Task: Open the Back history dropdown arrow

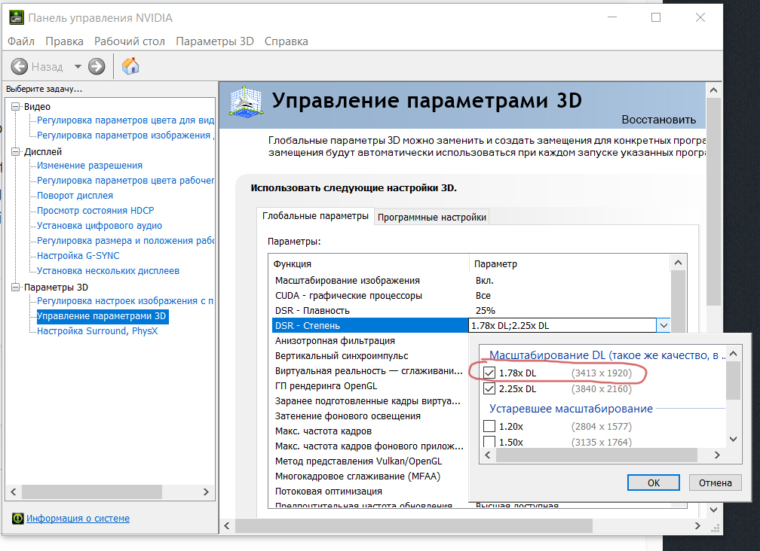Action: tap(78, 66)
